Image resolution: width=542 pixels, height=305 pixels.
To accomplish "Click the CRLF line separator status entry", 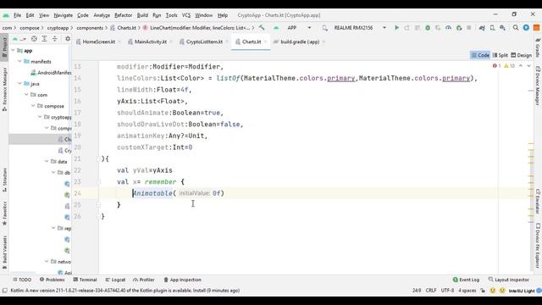I will pos(431,291).
